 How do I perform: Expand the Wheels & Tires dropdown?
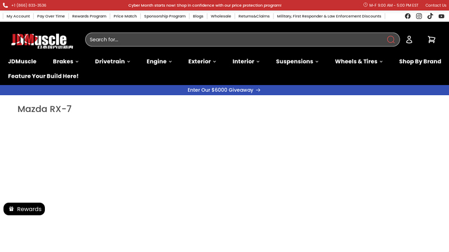tap(359, 62)
